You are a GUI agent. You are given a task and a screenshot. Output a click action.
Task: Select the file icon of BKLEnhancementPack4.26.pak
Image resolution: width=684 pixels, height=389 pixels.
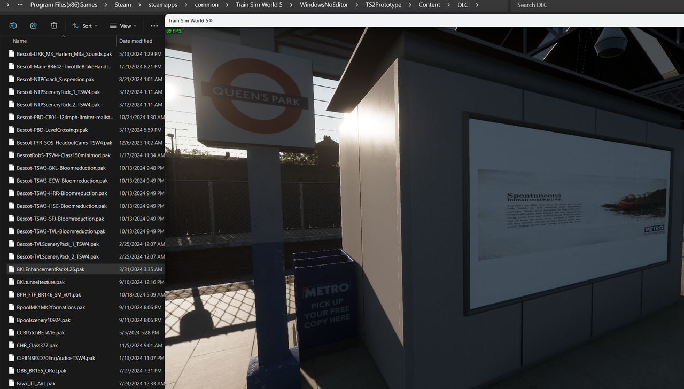click(12, 269)
